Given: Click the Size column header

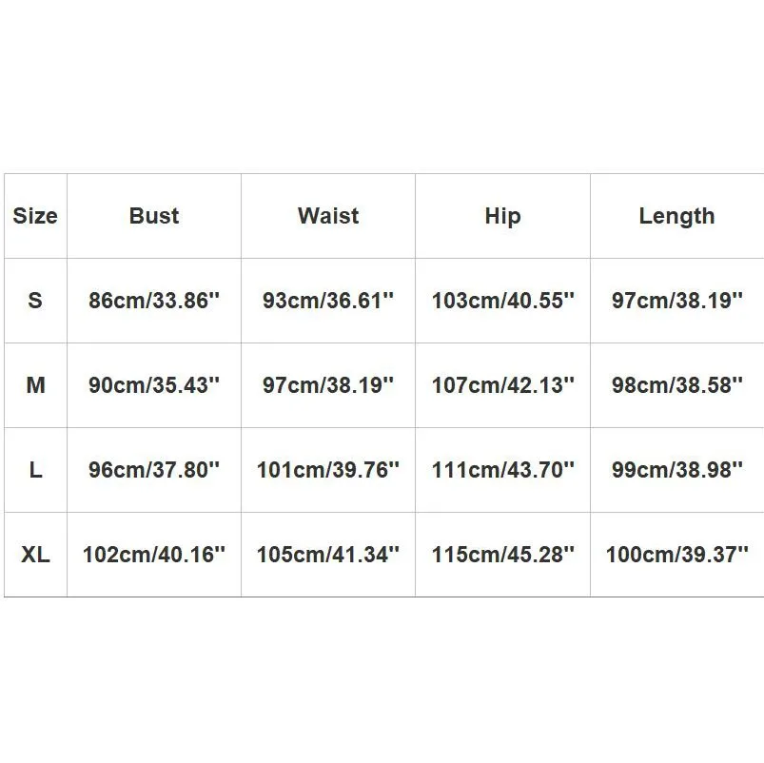Looking at the screenshot, I should 35,216.
